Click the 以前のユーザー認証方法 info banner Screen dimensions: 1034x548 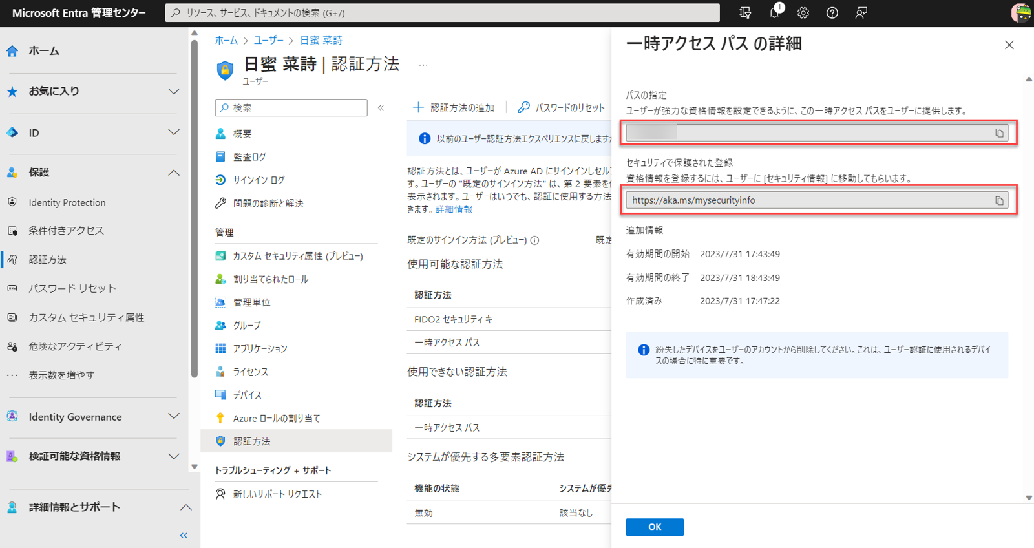pos(509,139)
